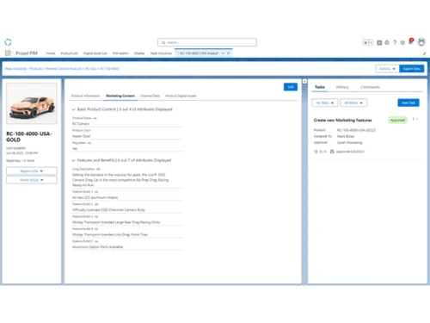Select the Comments tab
Viewport: 430px width, 323px height.
(370, 87)
